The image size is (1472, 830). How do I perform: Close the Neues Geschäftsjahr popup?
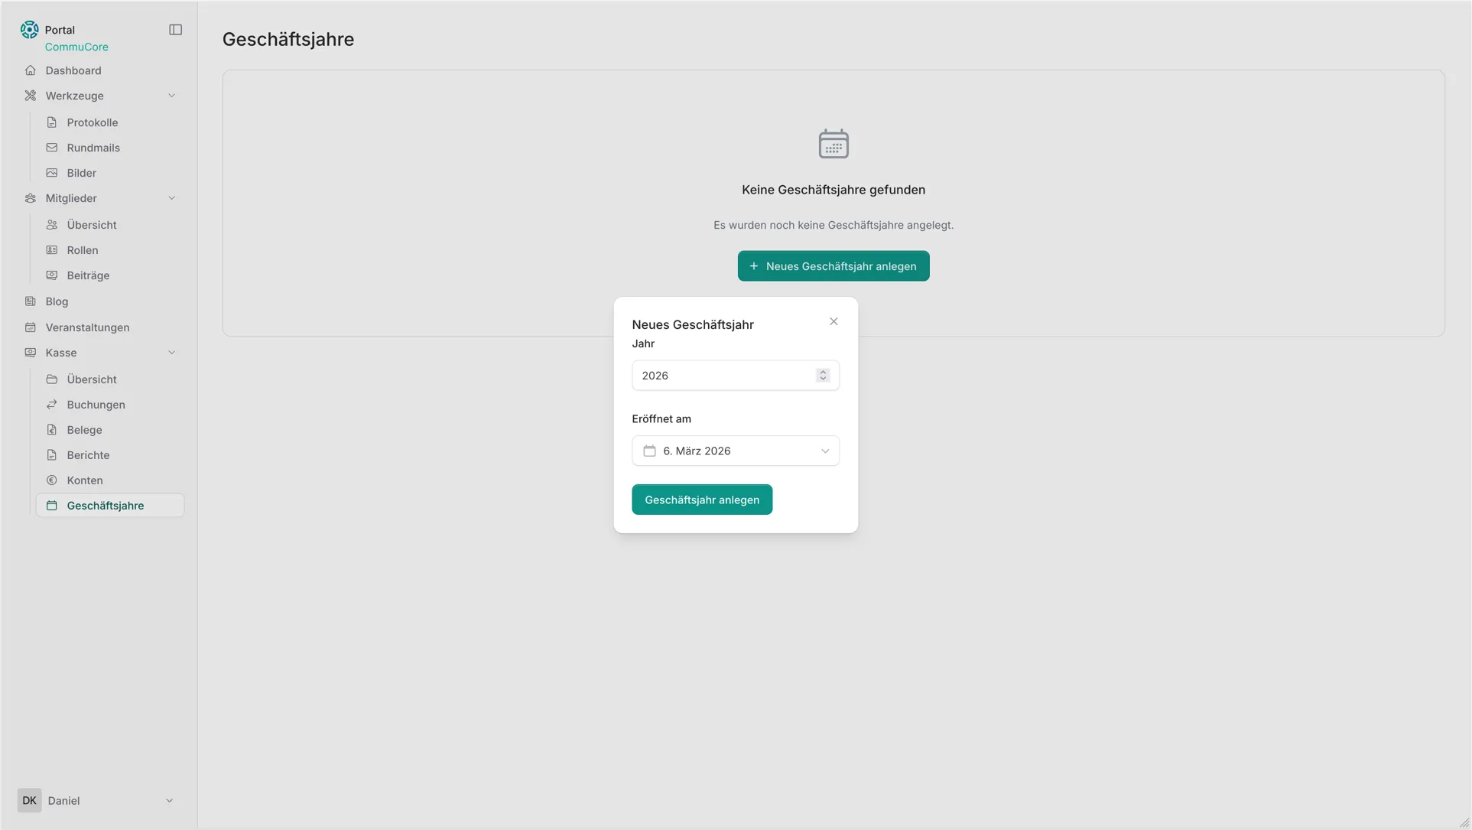[x=833, y=321]
